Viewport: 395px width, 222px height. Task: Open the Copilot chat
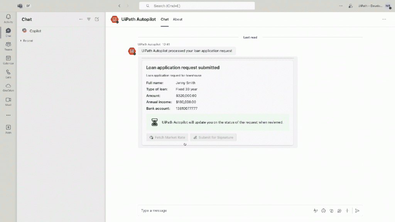coord(35,31)
